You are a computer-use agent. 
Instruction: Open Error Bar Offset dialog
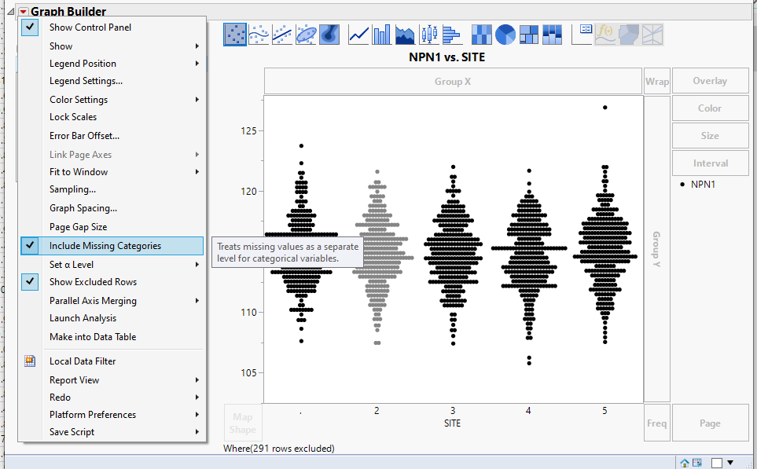(84, 136)
